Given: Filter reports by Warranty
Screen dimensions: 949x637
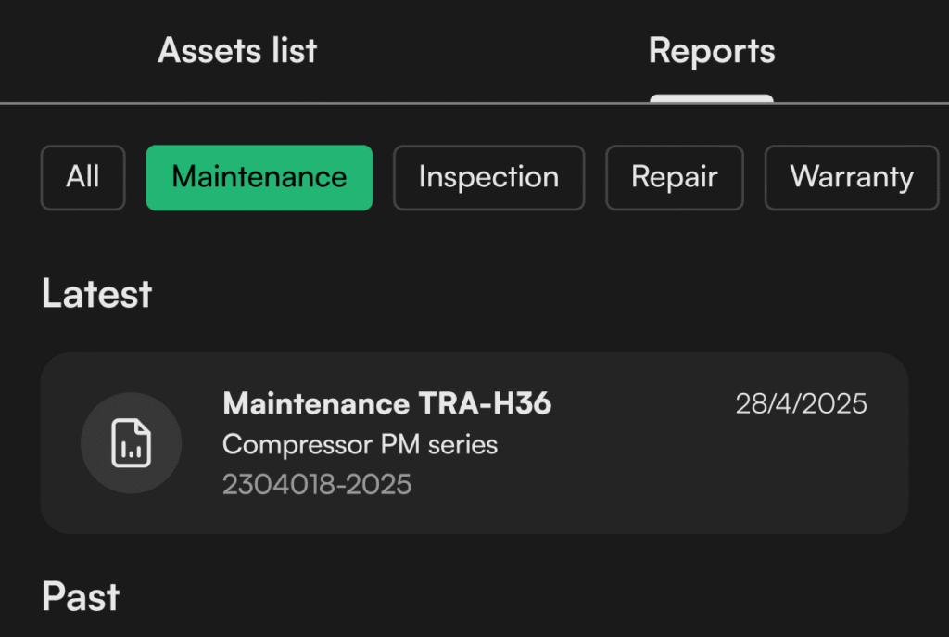Looking at the screenshot, I should [x=851, y=177].
